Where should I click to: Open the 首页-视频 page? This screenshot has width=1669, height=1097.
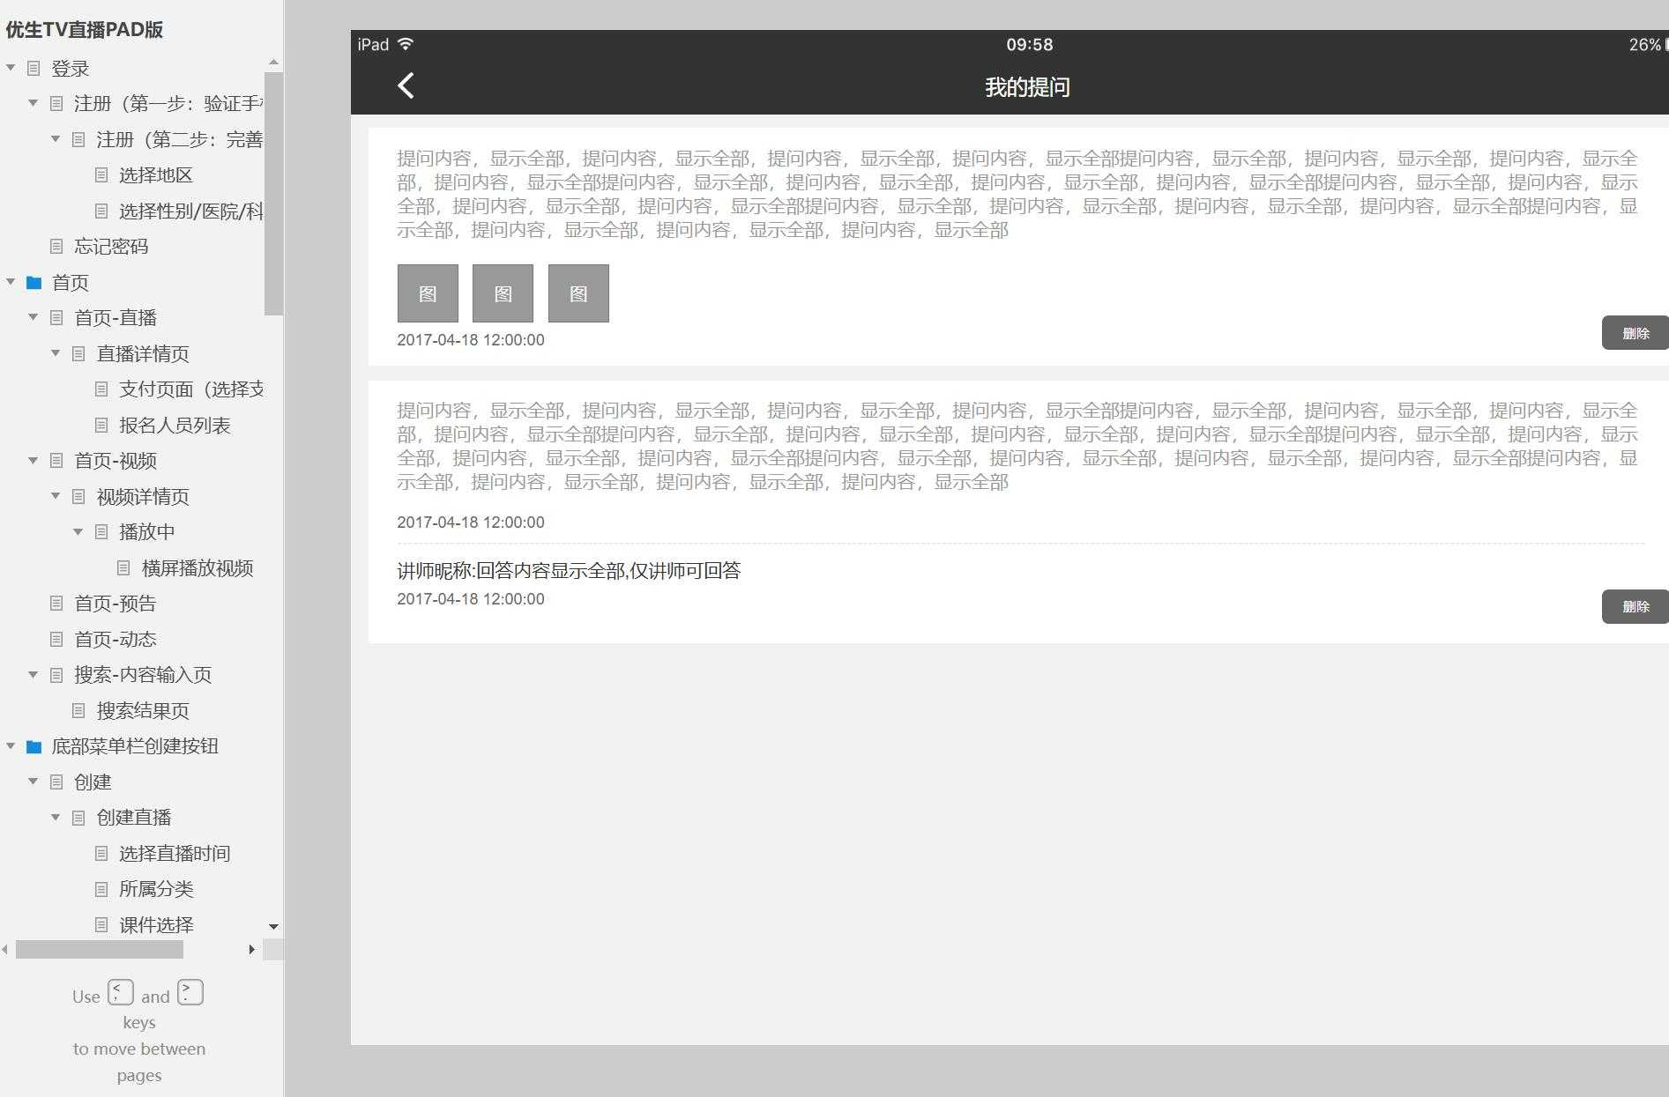tap(115, 460)
